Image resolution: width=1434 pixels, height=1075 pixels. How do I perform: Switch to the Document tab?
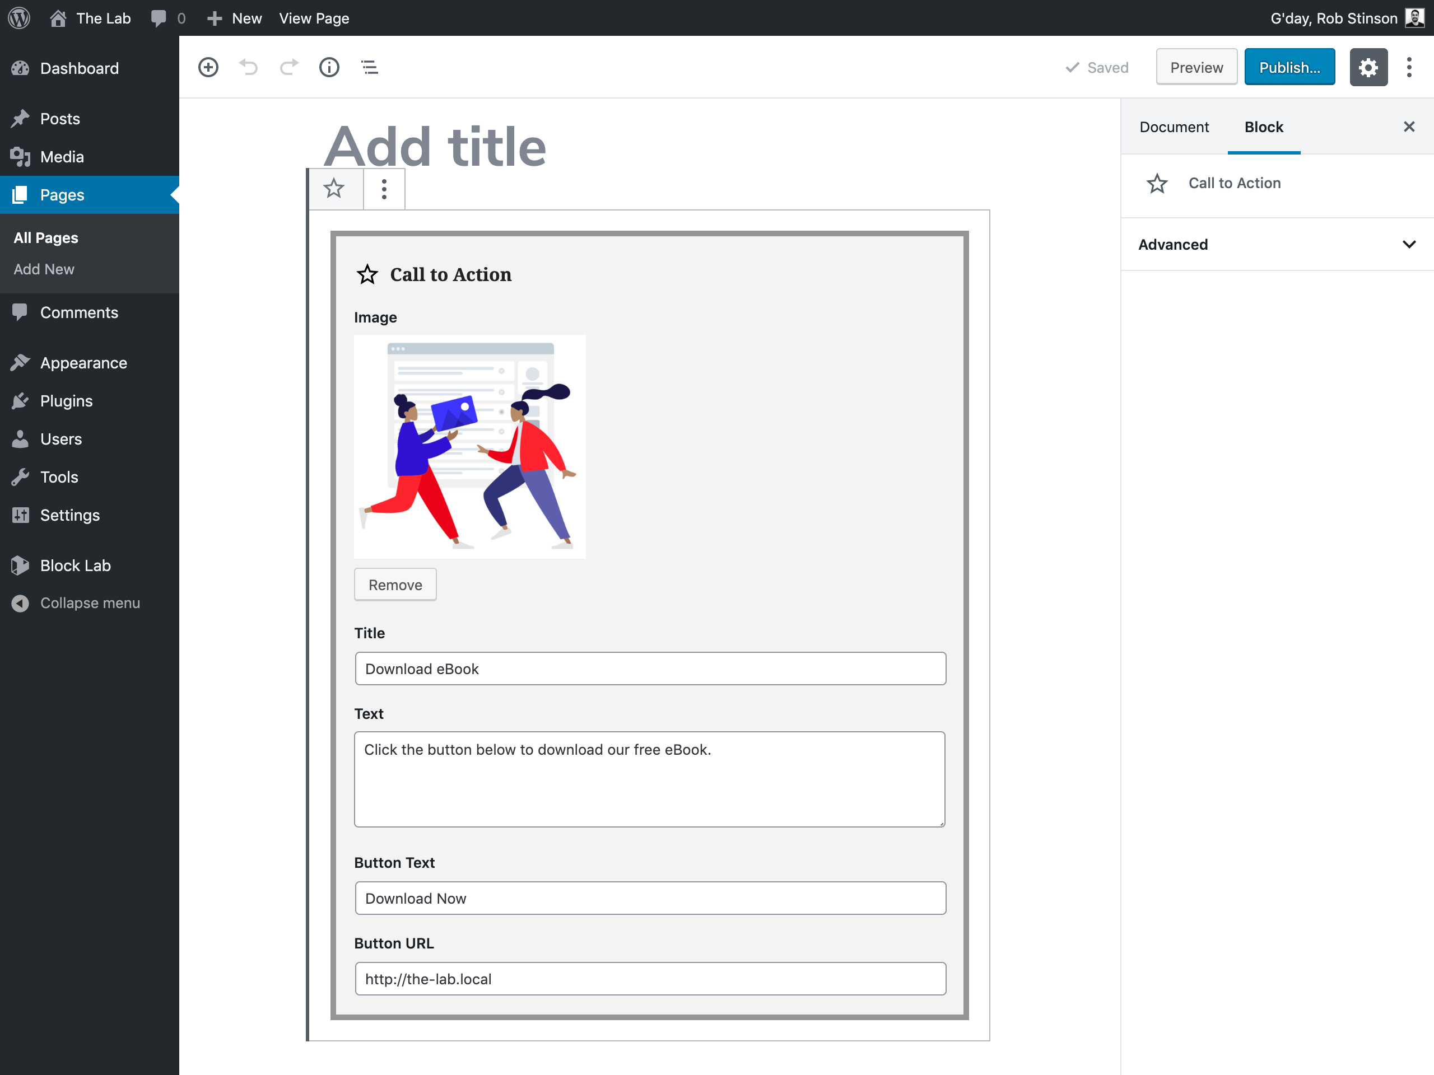(x=1174, y=127)
